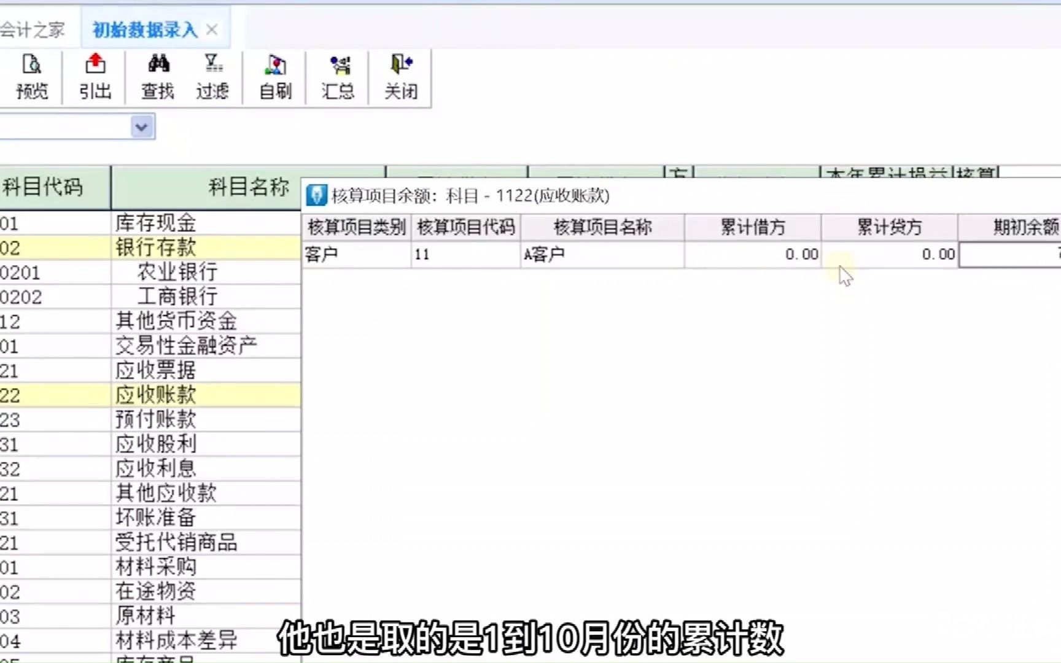Select the 其他应收款 row
The image size is (1061, 663).
(x=150, y=493)
